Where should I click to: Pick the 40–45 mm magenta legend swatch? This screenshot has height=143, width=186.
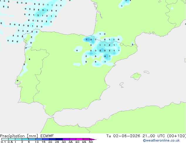[80, 139]
